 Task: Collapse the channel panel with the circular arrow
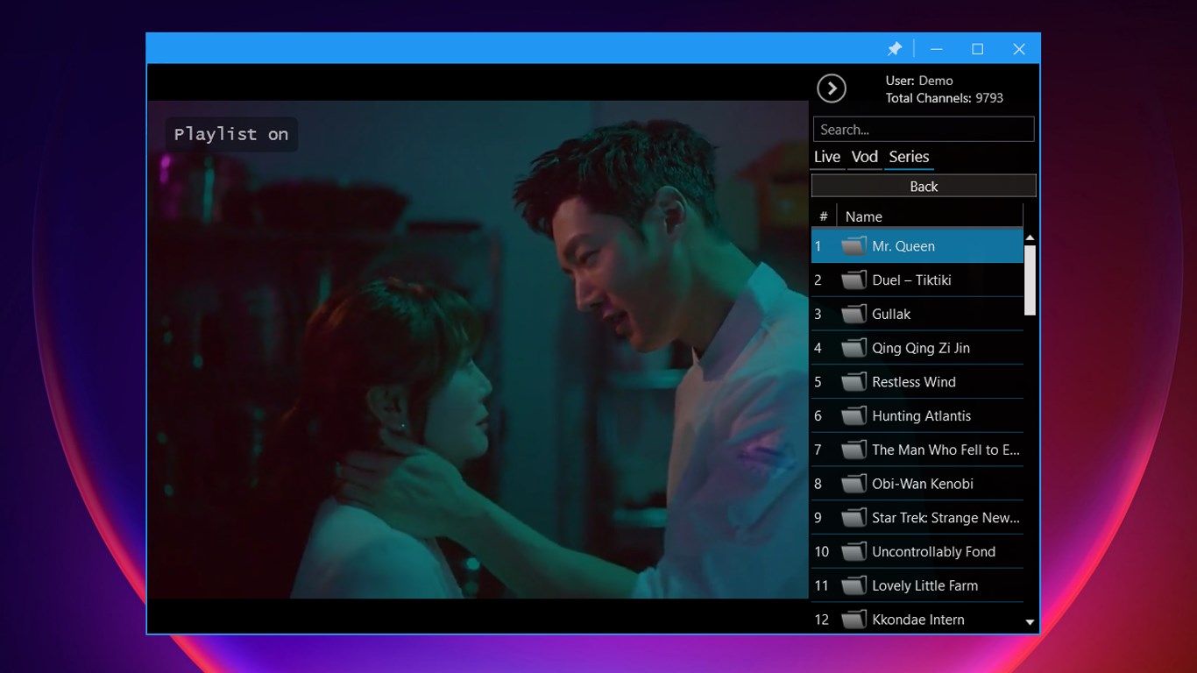click(832, 88)
